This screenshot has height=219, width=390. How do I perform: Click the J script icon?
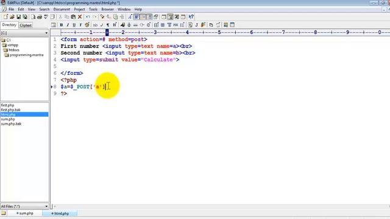pos(196,25)
